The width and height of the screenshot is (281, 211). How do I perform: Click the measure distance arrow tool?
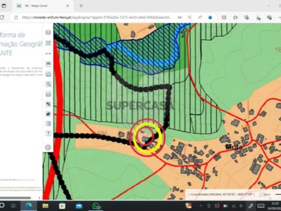click(48, 53)
